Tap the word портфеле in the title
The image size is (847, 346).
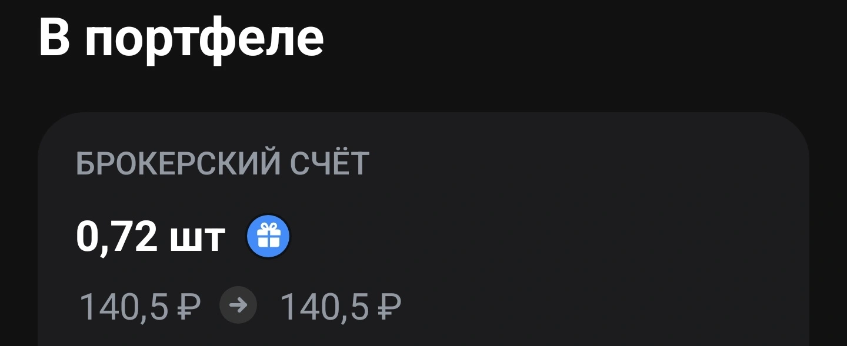(x=205, y=40)
